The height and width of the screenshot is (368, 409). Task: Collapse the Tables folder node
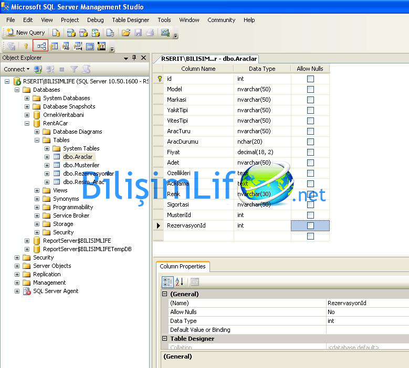click(x=37, y=140)
